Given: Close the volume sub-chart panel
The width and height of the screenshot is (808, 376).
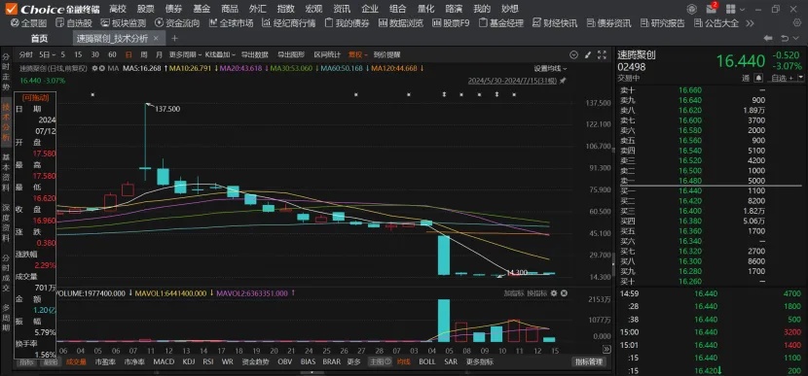Looking at the screenshot, I should 564,293.
